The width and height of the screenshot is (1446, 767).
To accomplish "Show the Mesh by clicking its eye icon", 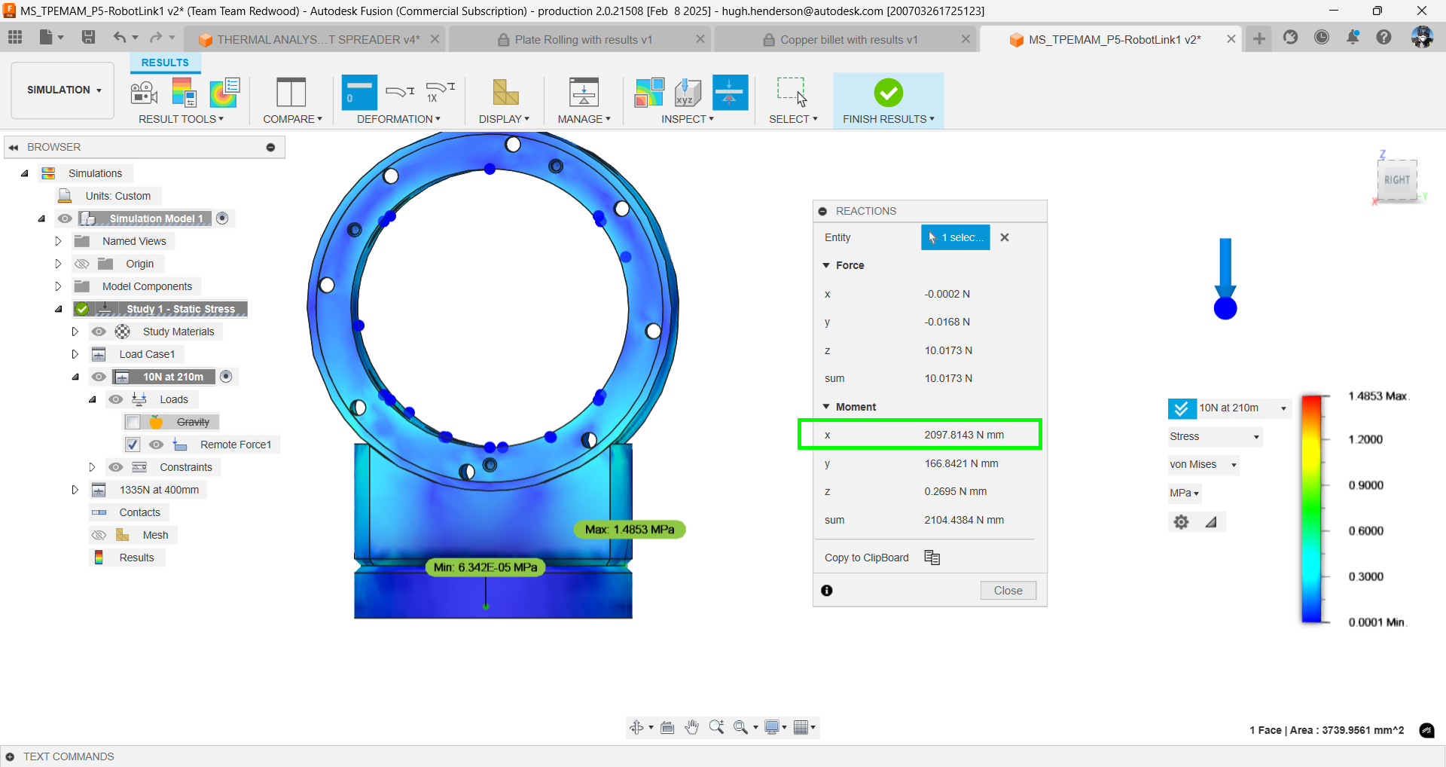I will click(x=99, y=534).
